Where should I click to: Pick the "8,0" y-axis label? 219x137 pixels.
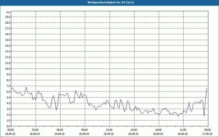[8, 80]
